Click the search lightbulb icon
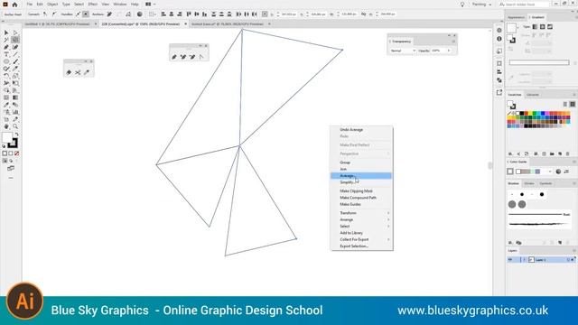This screenshot has width=578, height=325. pyautogui.click(x=462, y=5)
